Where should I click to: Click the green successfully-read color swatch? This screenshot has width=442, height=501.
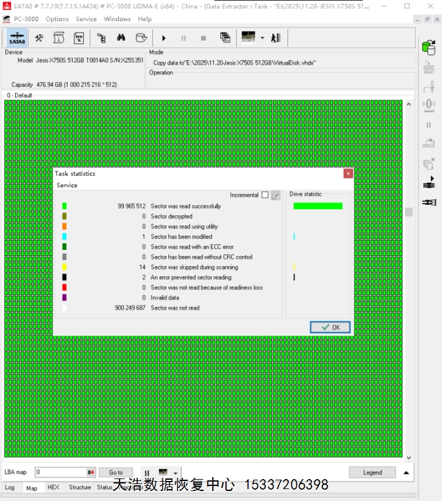click(x=64, y=206)
